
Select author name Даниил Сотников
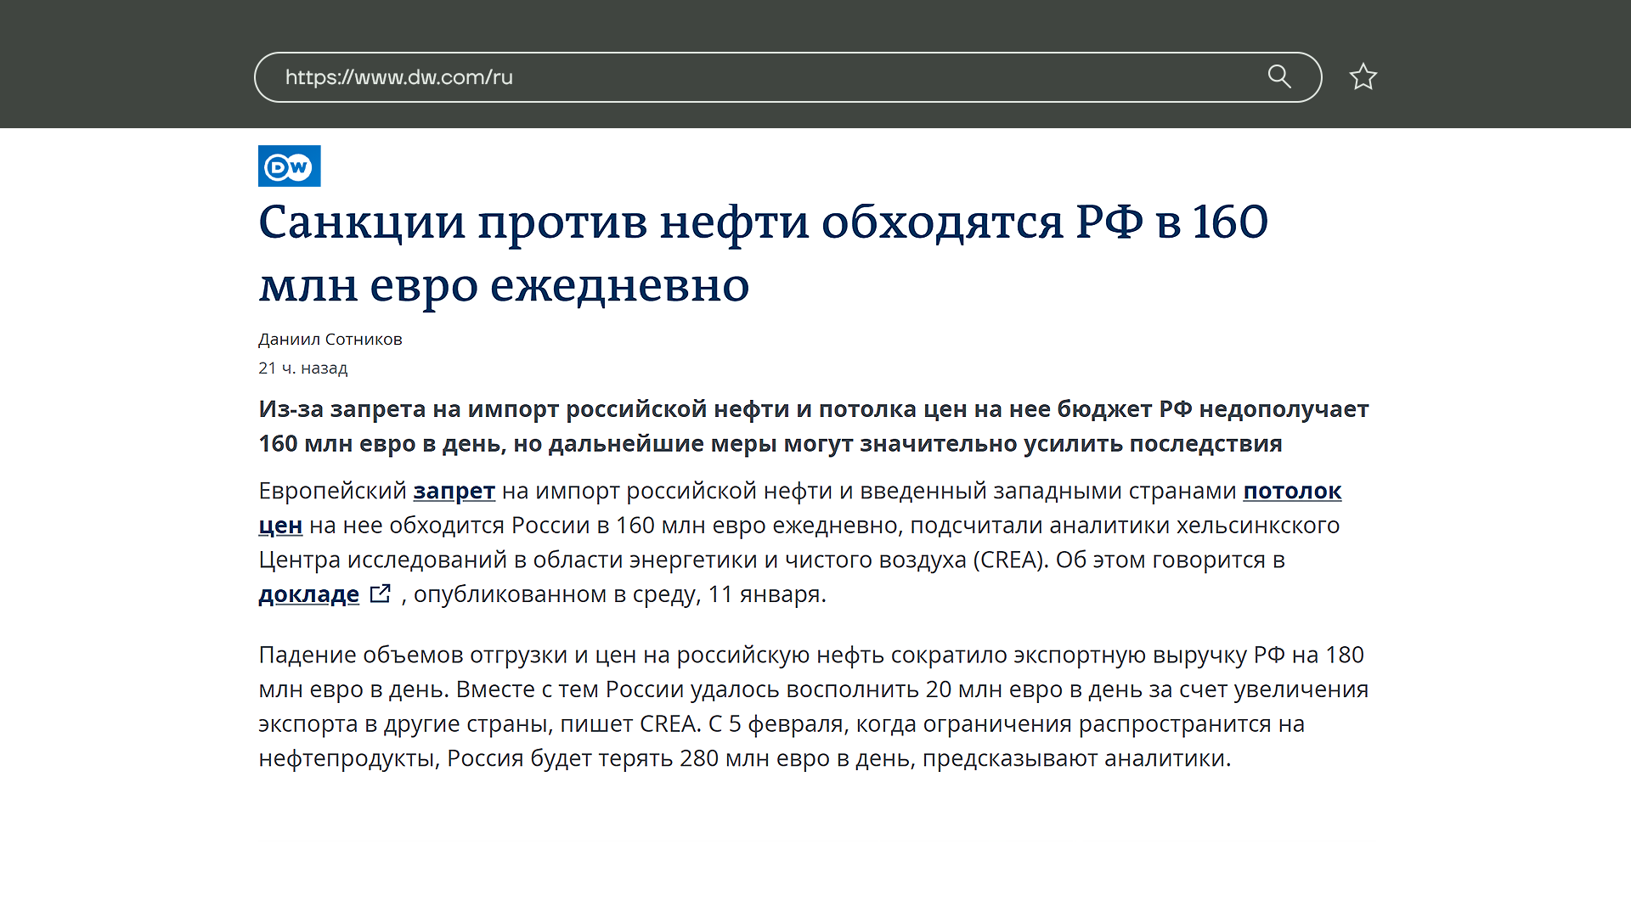click(x=330, y=339)
